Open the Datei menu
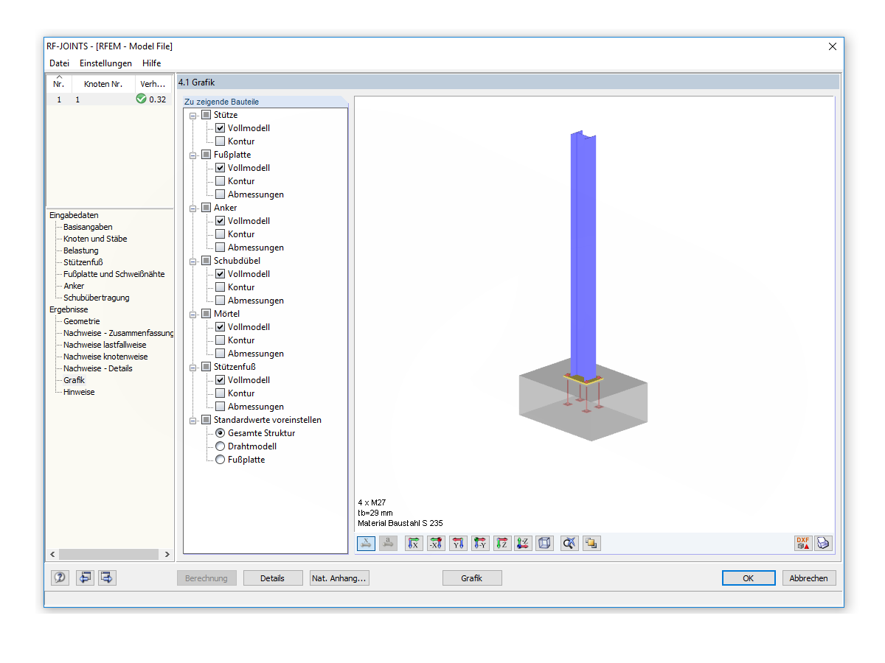This screenshot has width=885, height=663. coord(59,63)
